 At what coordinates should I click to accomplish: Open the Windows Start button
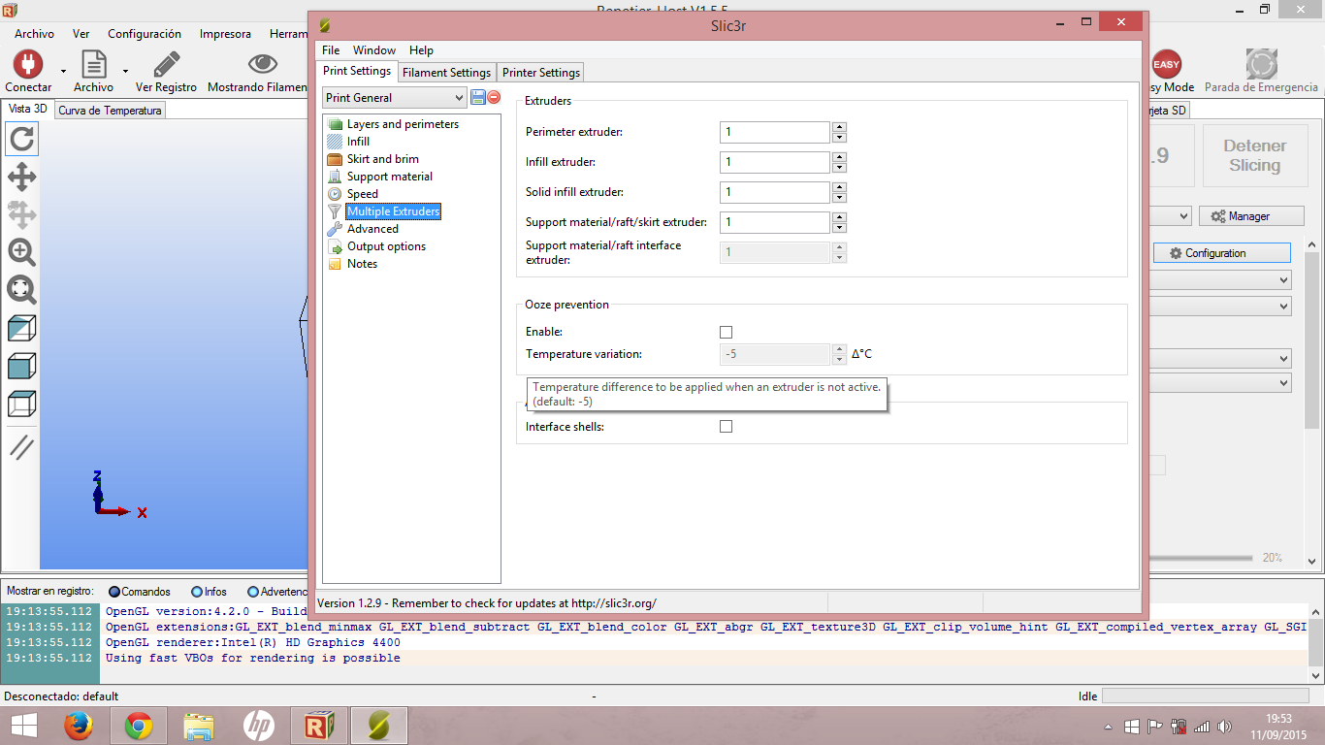click(23, 726)
